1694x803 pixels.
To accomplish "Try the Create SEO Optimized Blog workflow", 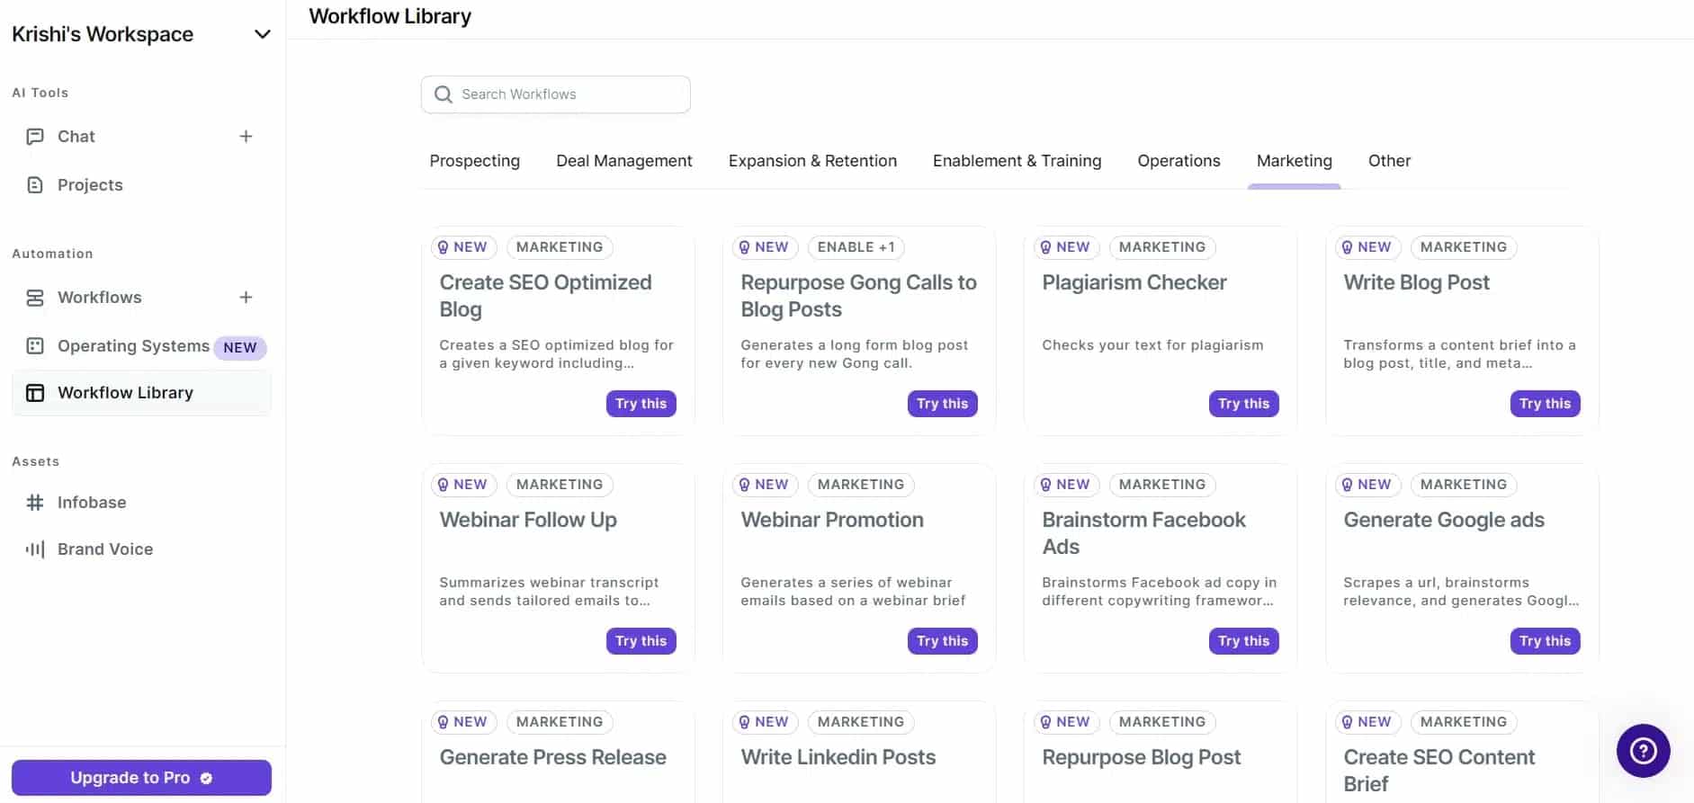I will pyautogui.click(x=641, y=404).
